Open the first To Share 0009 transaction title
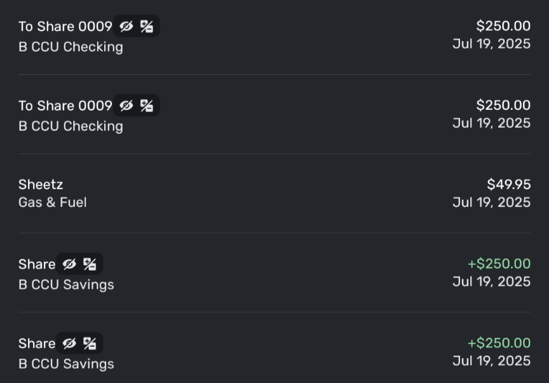The height and width of the screenshot is (383, 549). click(65, 26)
